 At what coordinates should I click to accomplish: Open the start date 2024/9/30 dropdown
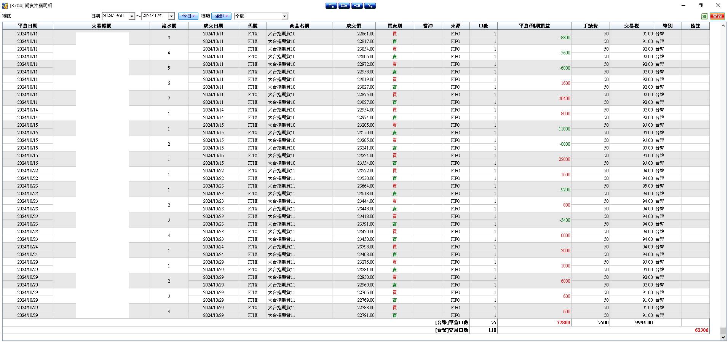click(x=132, y=16)
